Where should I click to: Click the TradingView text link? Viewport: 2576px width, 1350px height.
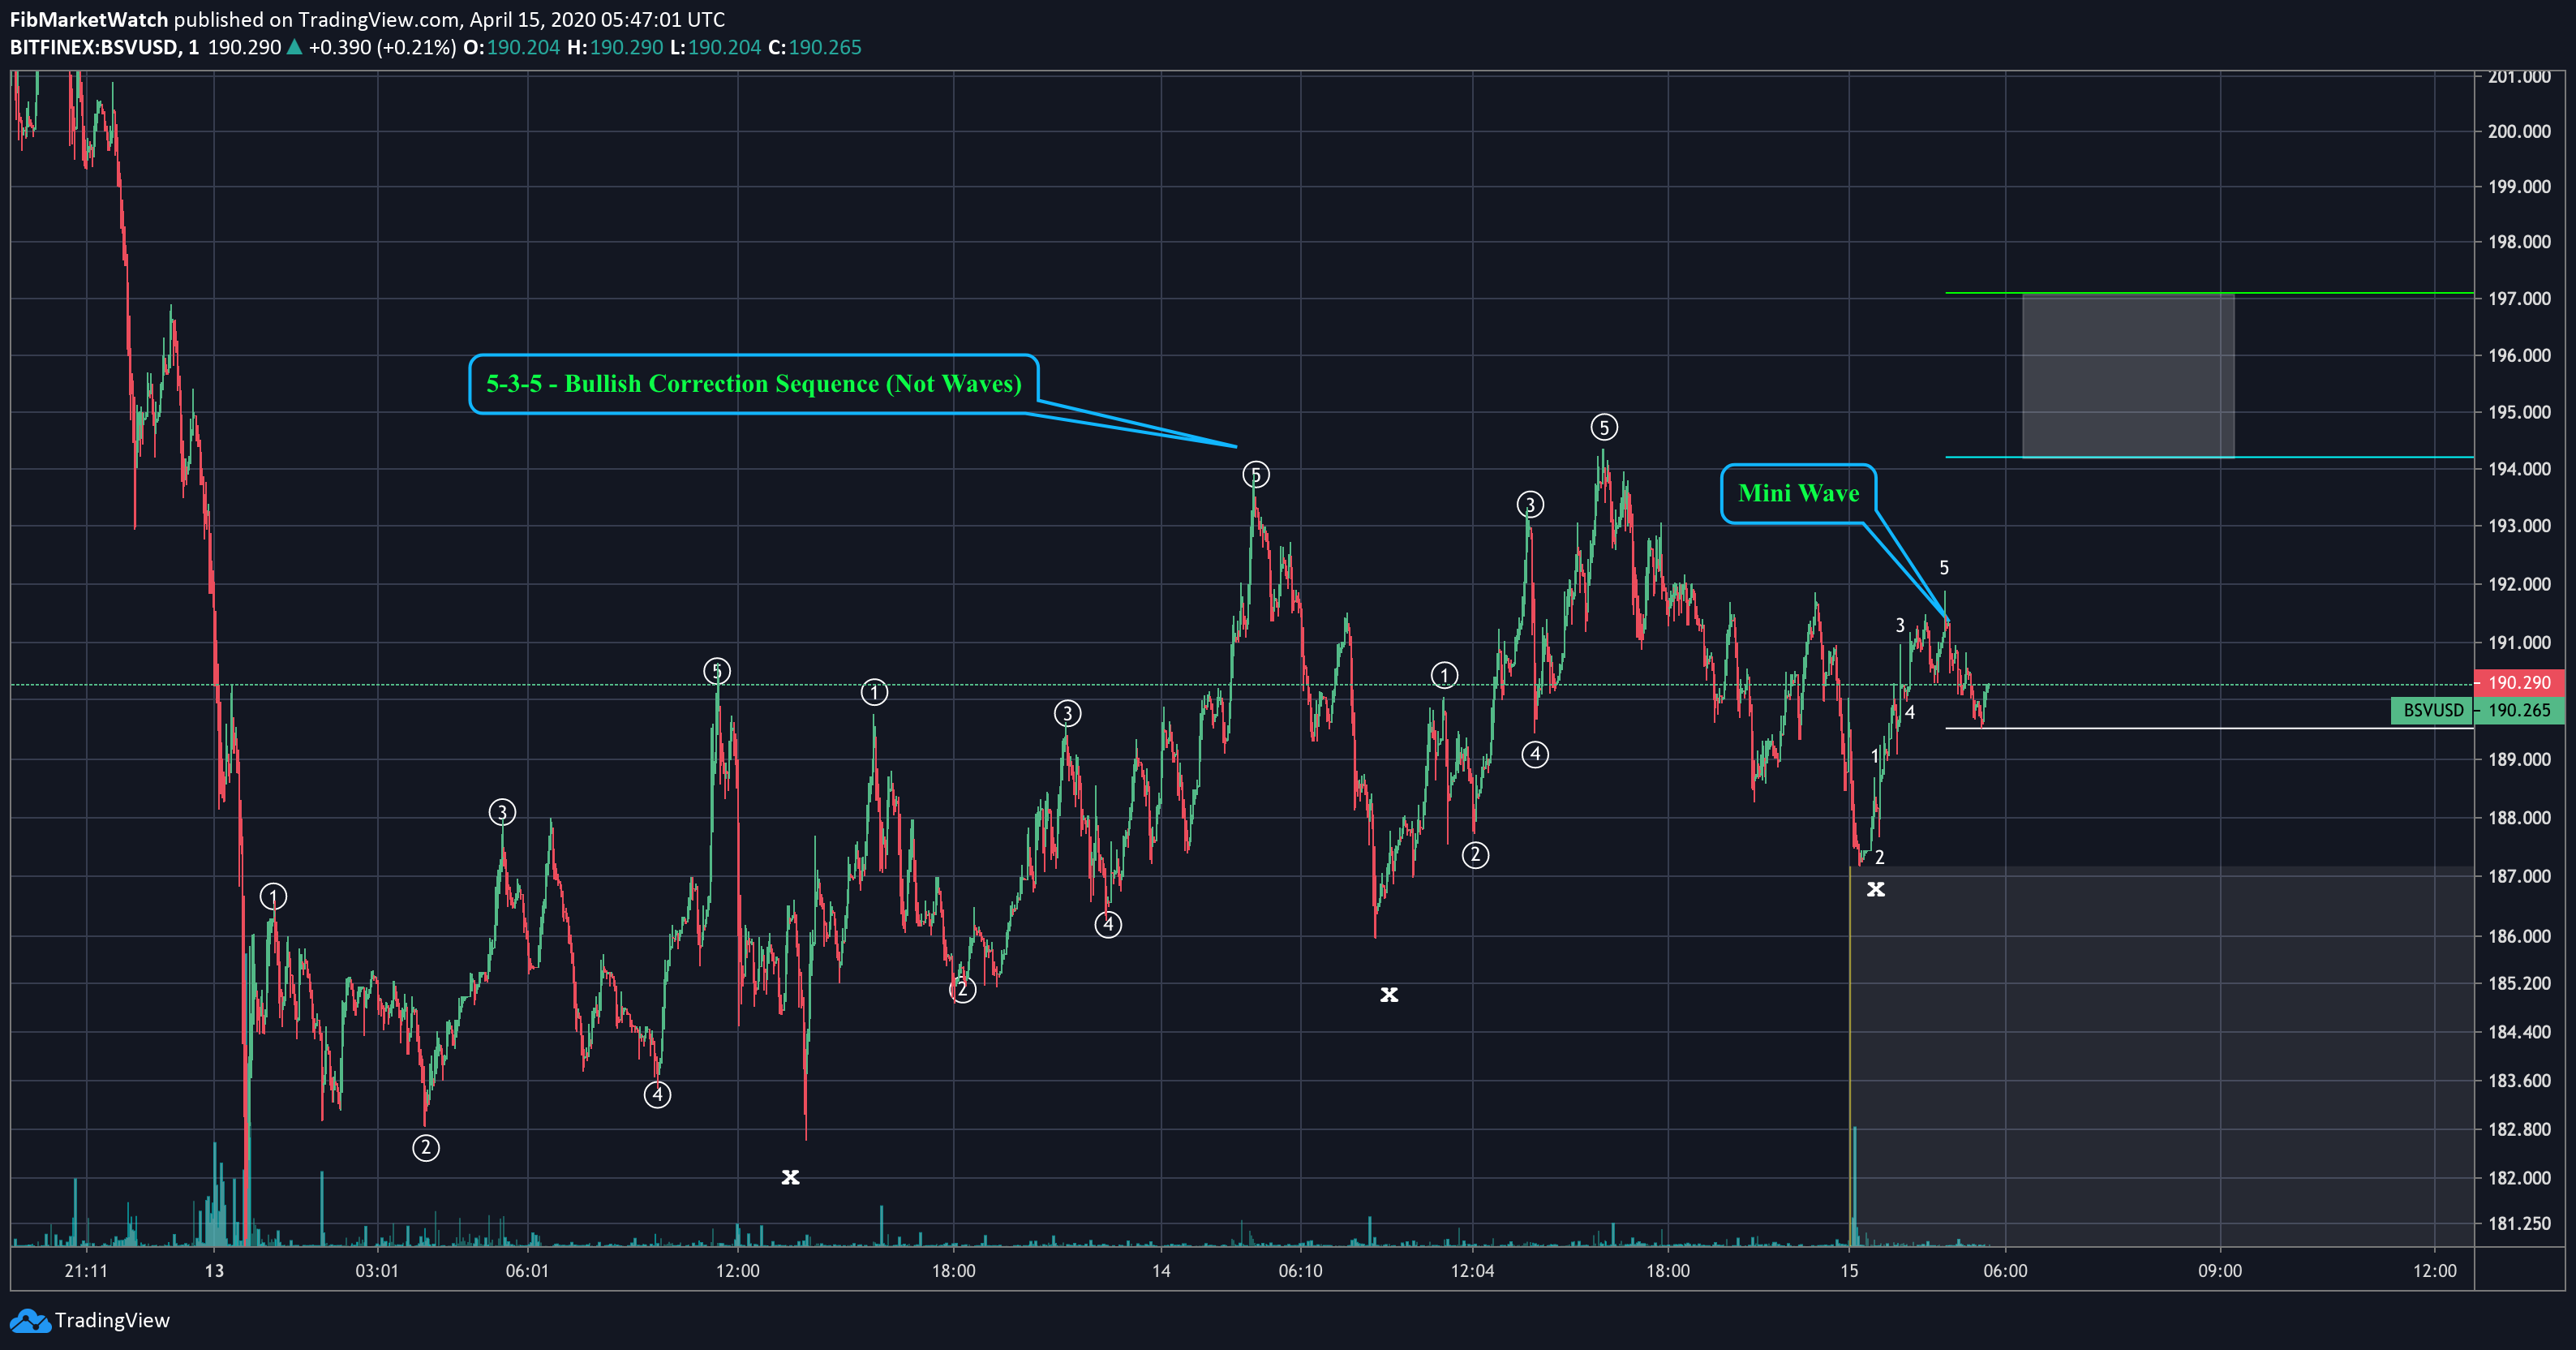112,1320
